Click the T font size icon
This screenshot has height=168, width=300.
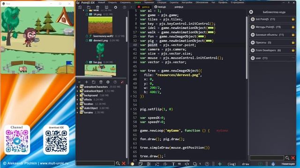click(173, 164)
